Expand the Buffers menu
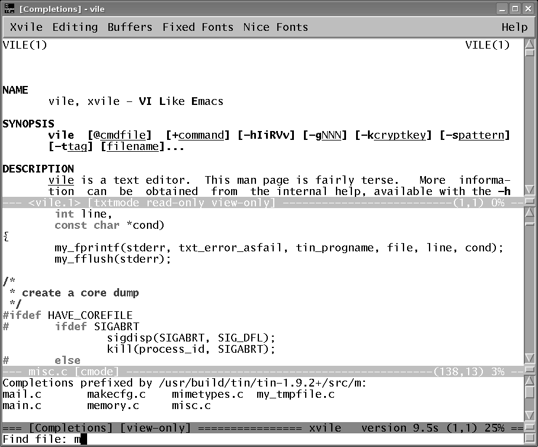538x447 pixels. 130,27
